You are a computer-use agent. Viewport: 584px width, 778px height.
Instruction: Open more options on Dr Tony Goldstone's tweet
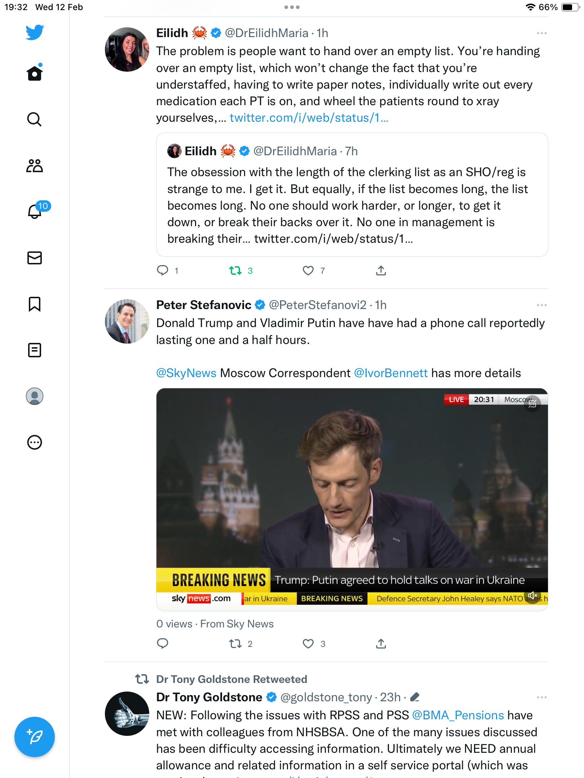click(541, 698)
